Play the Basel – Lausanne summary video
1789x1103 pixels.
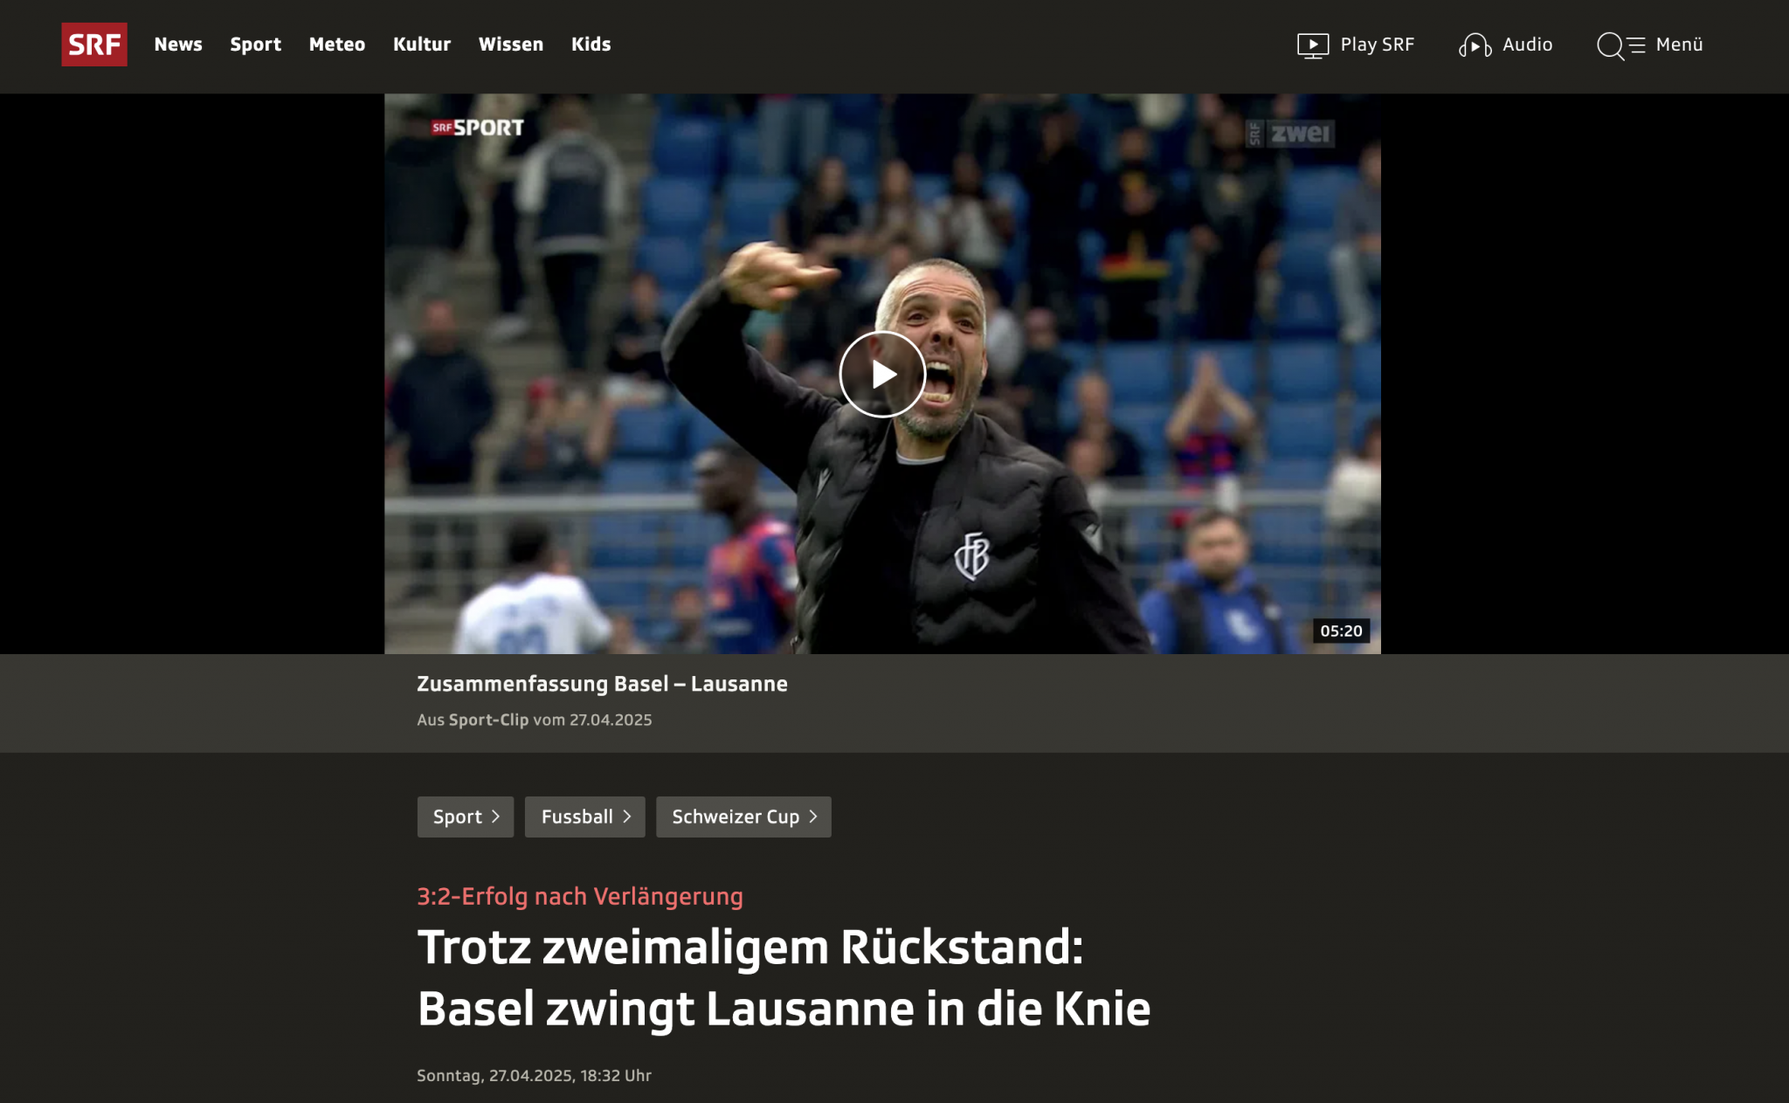point(882,374)
